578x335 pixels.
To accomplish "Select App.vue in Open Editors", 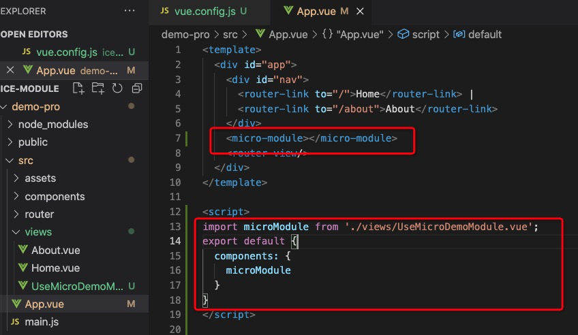I will (x=74, y=70).
